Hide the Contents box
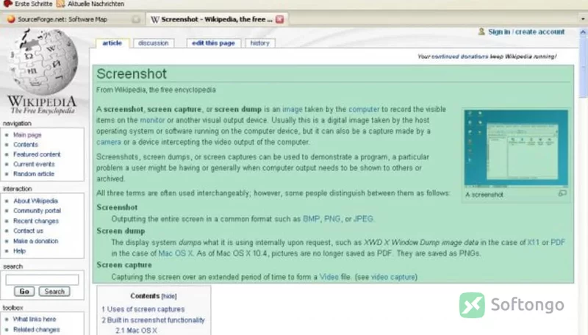The width and height of the screenshot is (588, 335). tap(169, 296)
